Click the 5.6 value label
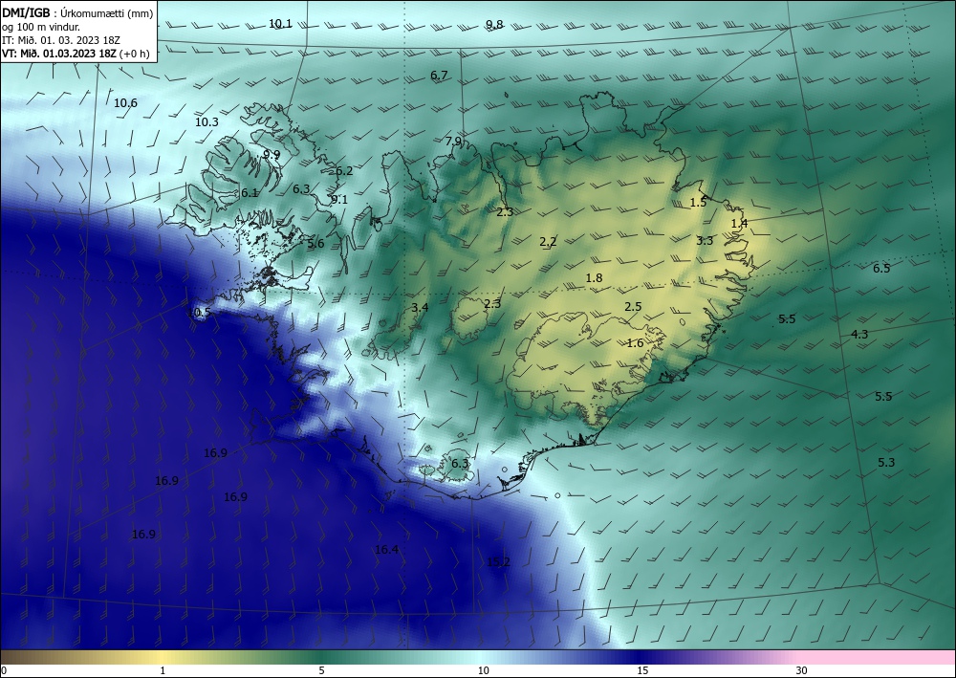 click(x=315, y=243)
